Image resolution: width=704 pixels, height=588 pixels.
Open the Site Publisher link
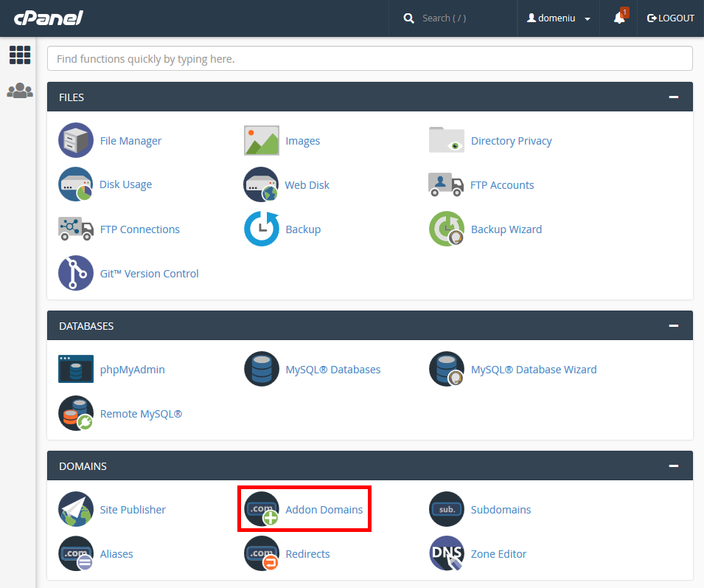(133, 510)
